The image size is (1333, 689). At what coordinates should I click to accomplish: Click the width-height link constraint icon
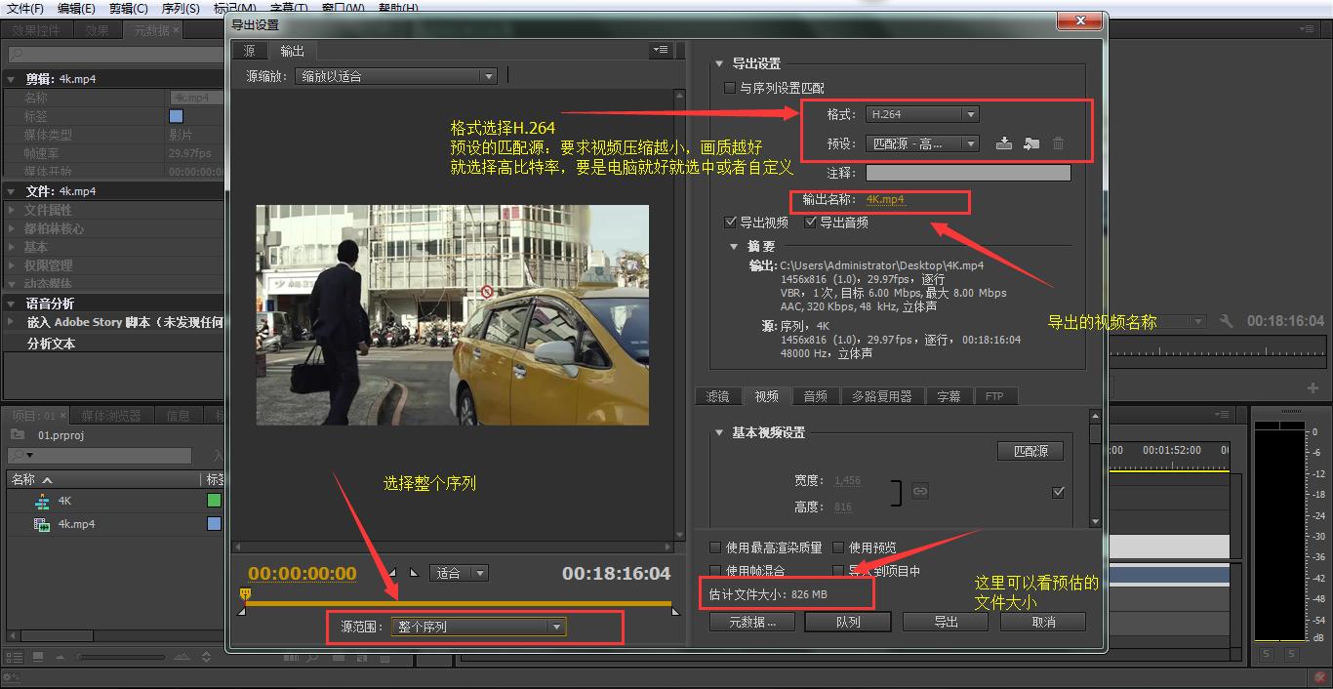(x=919, y=492)
